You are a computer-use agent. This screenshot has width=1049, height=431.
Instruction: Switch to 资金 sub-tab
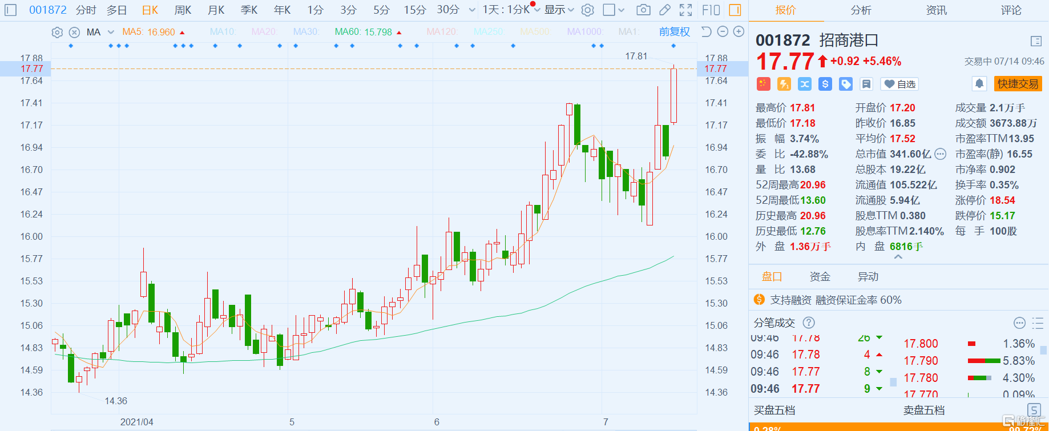(820, 277)
